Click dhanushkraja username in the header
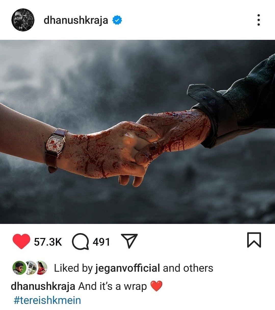 click(x=76, y=20)
